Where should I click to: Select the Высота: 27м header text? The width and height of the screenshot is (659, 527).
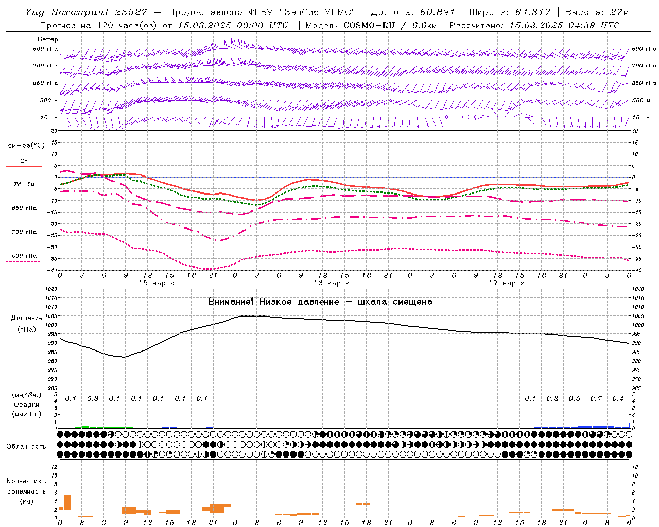pos(597,12)
